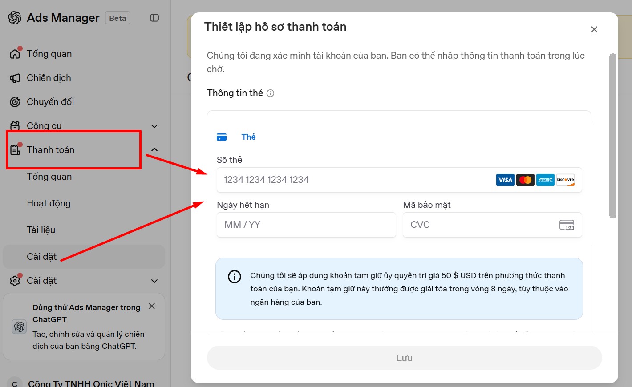Click the Số thẻ card number field
Viewport: 632px width, 387px height.
(399, 180)
